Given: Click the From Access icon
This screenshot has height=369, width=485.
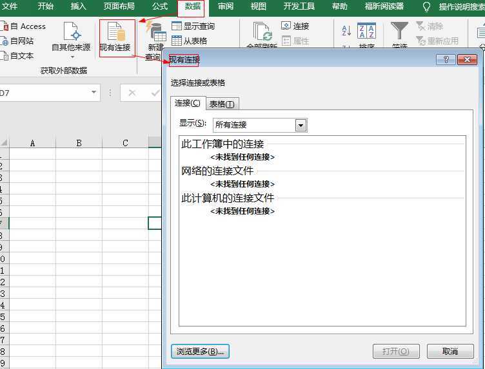Looking at the screenshot, I should coord(5,26).
